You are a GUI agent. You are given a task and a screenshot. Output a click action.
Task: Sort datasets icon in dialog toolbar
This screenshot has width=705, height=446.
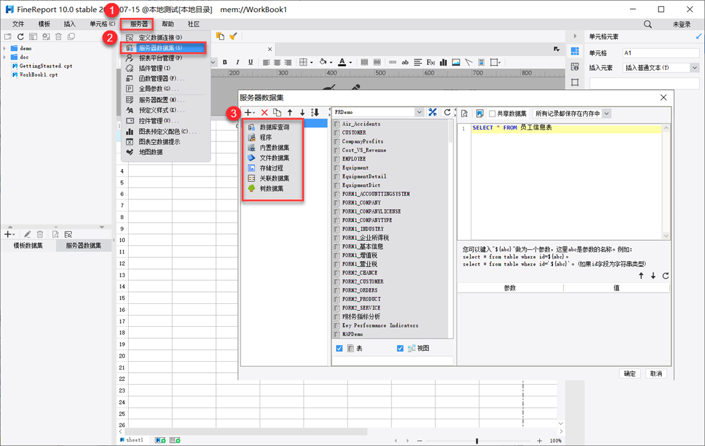click(315, 112)
